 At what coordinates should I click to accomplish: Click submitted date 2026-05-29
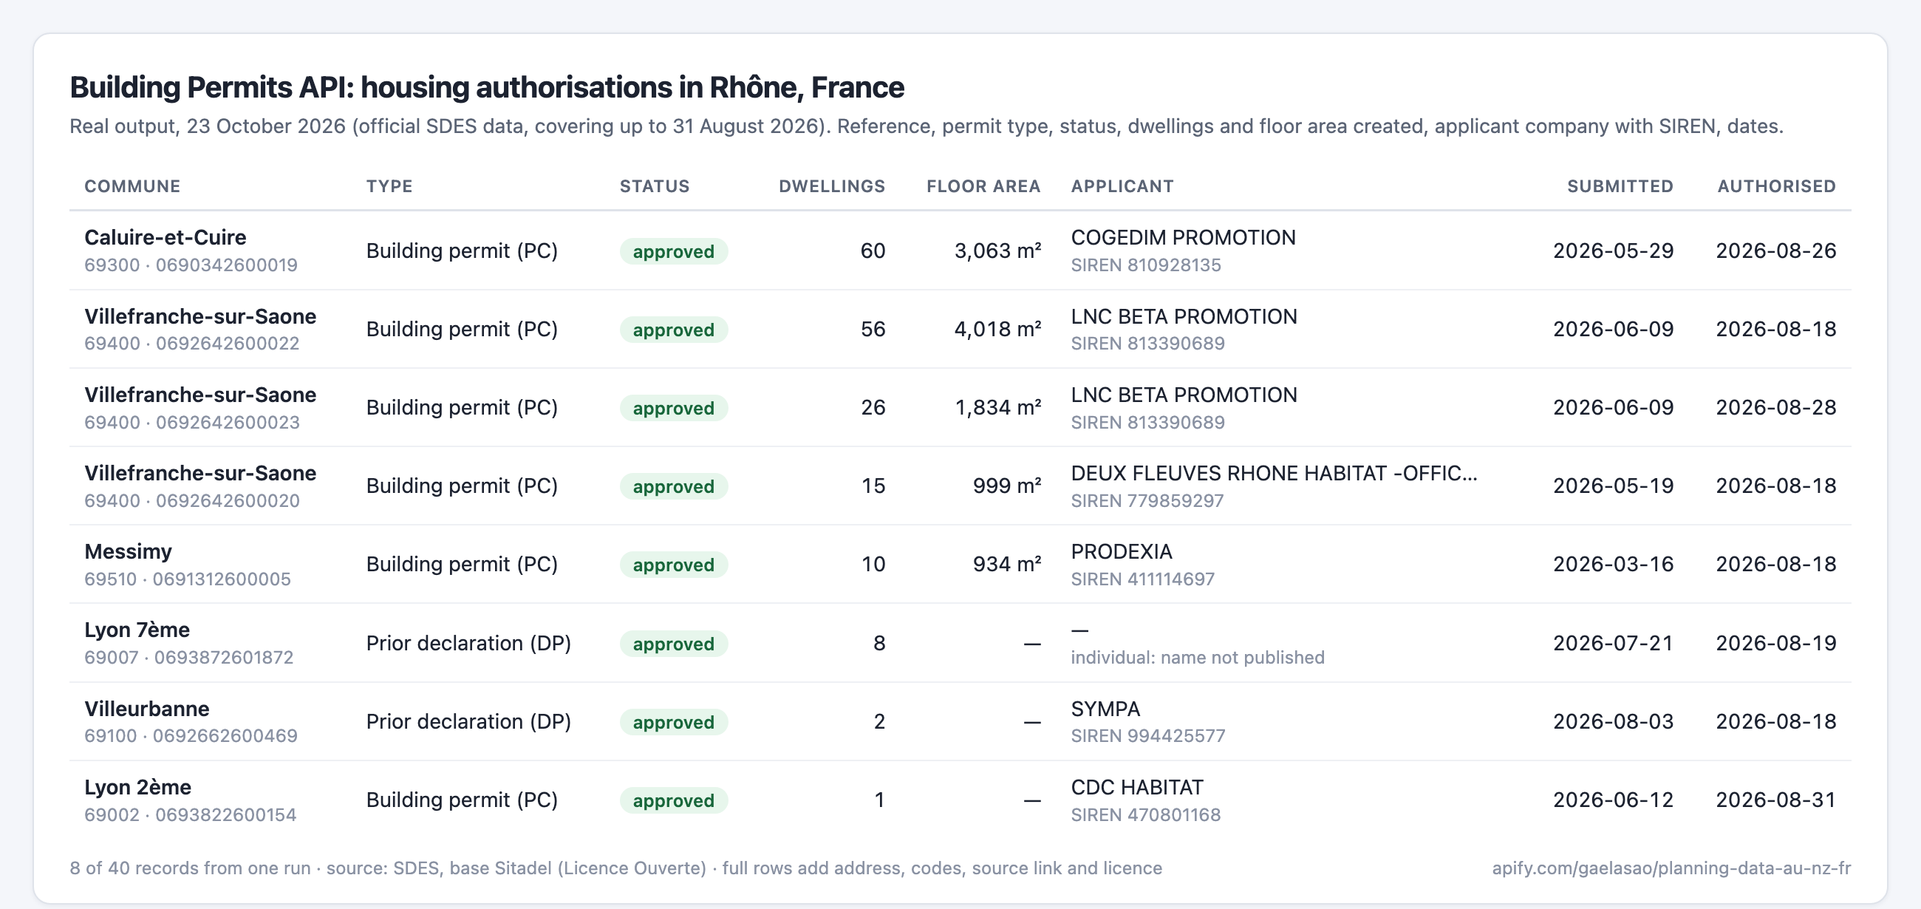1614,251
